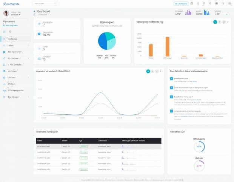The width and height of the screenshot is (234, 182).
Task: Click the Öffnungsrate 42% progress ring
Action: pyautogui.click(x=199, y=147)
